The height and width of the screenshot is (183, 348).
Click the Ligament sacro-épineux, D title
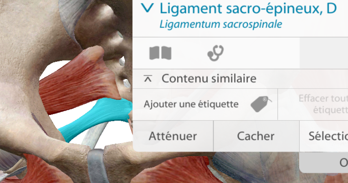click(x=248, y=9)
